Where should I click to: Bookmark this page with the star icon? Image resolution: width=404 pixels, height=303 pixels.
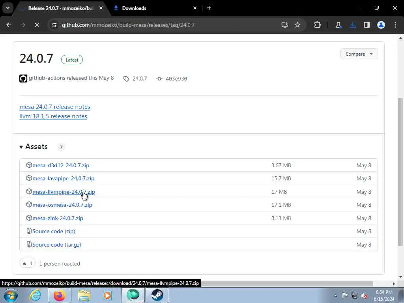click(297, 25)
